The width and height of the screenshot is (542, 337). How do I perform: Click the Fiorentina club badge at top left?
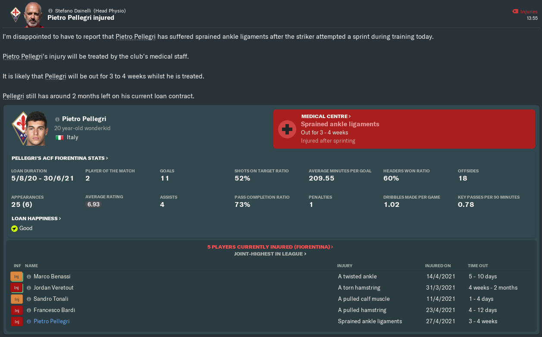coord(16,14)
